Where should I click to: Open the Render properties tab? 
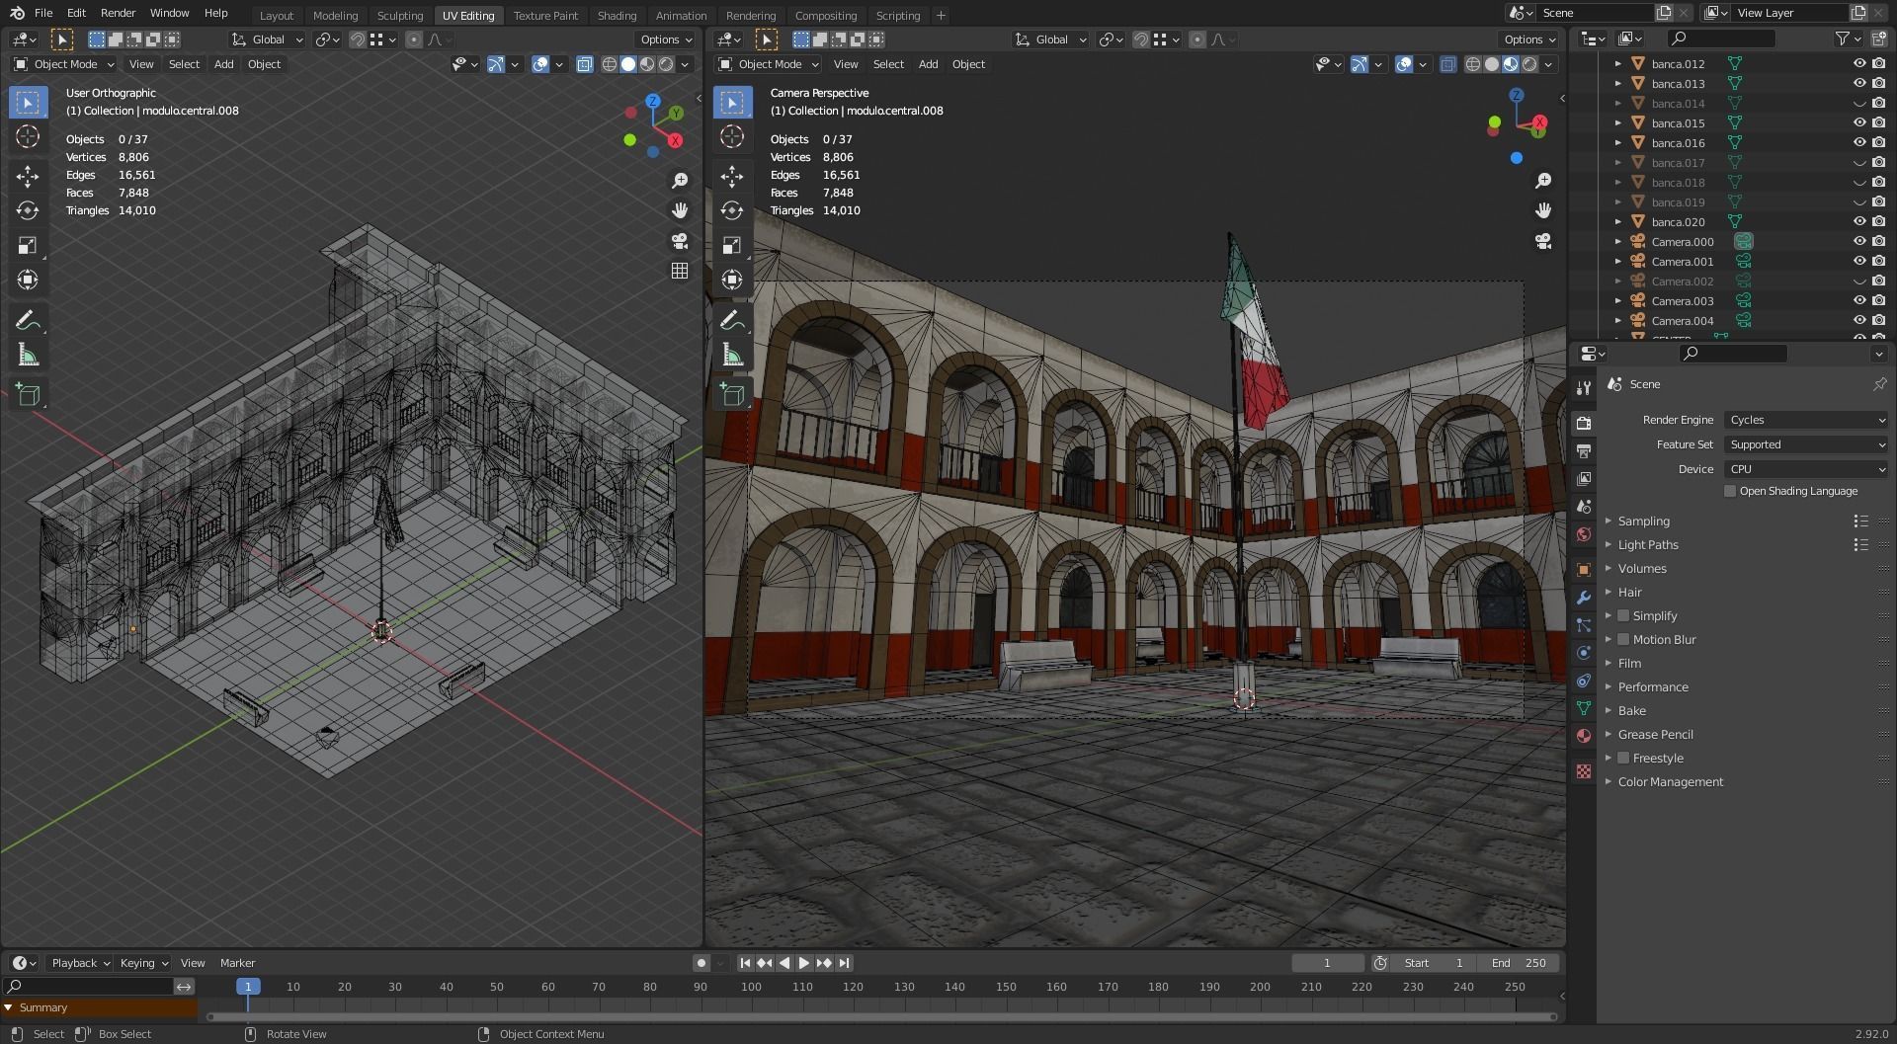coord(1584,423)
